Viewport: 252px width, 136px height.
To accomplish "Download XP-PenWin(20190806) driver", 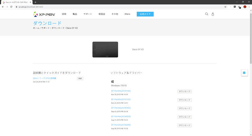I will (x=185, y=125).
